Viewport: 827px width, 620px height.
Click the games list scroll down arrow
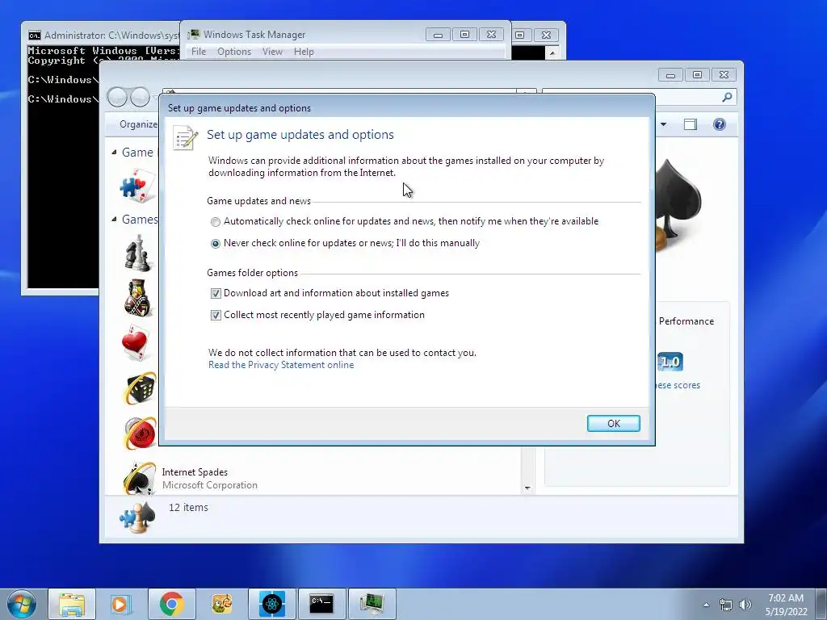tap(527, 488)
